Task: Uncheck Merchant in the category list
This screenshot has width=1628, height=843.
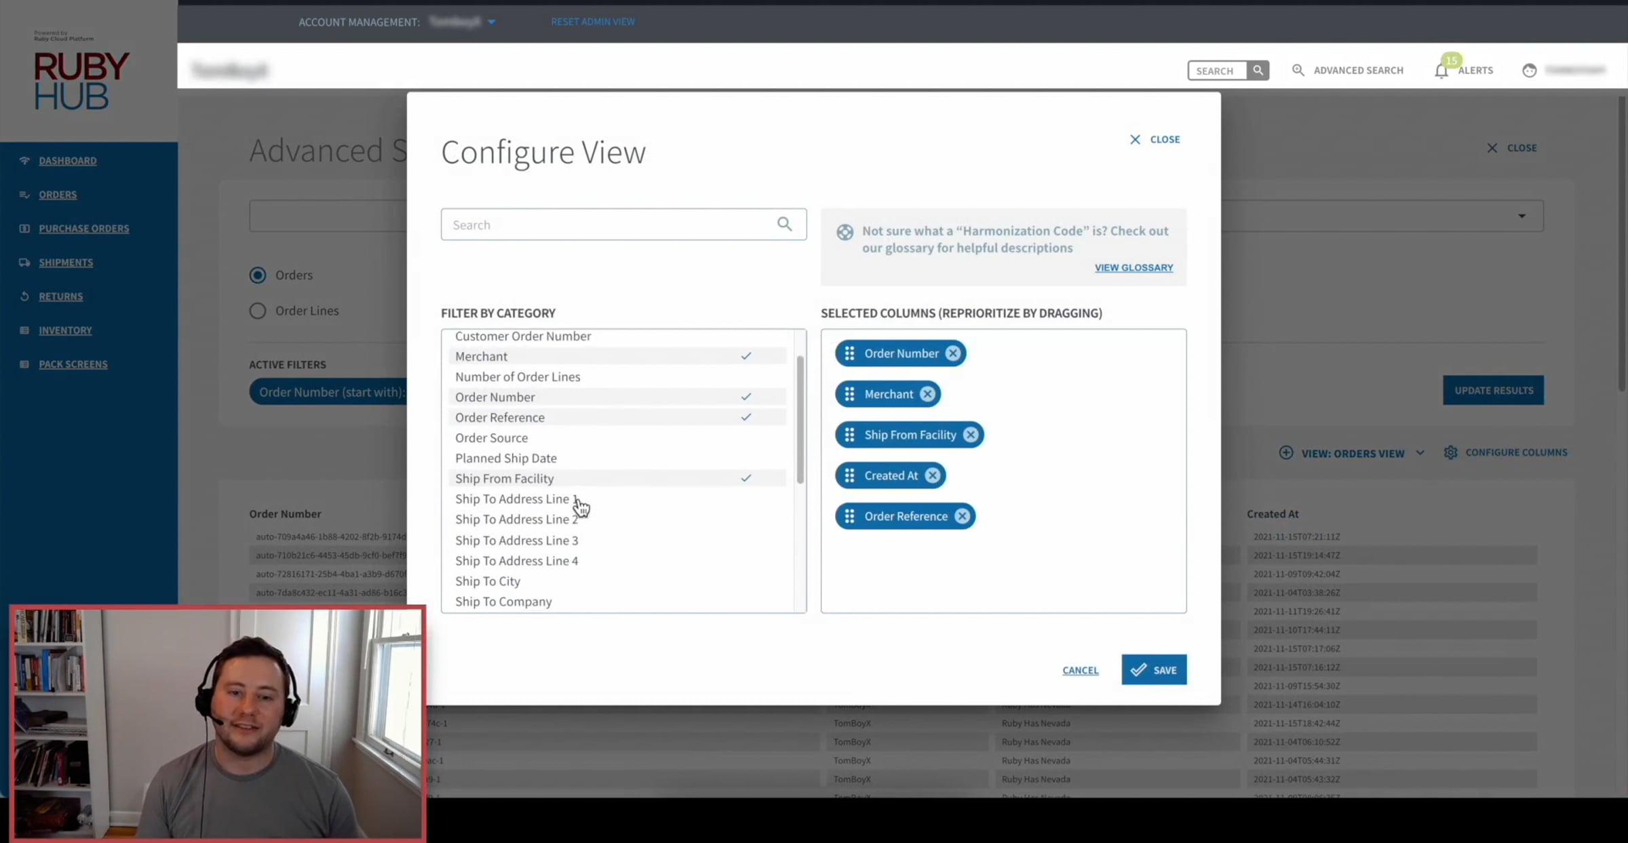Action: (x=617, y=356)
